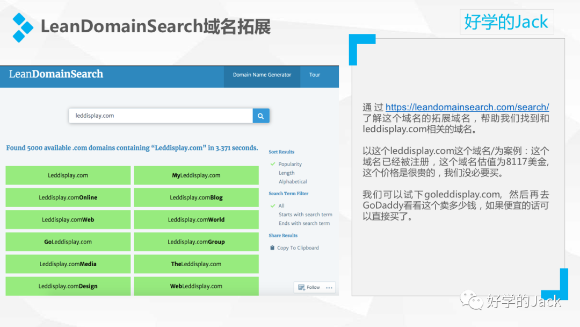580x327 pixels.
Task: Select the Leddisplay.comBlog result
Action: click(196, 197)
